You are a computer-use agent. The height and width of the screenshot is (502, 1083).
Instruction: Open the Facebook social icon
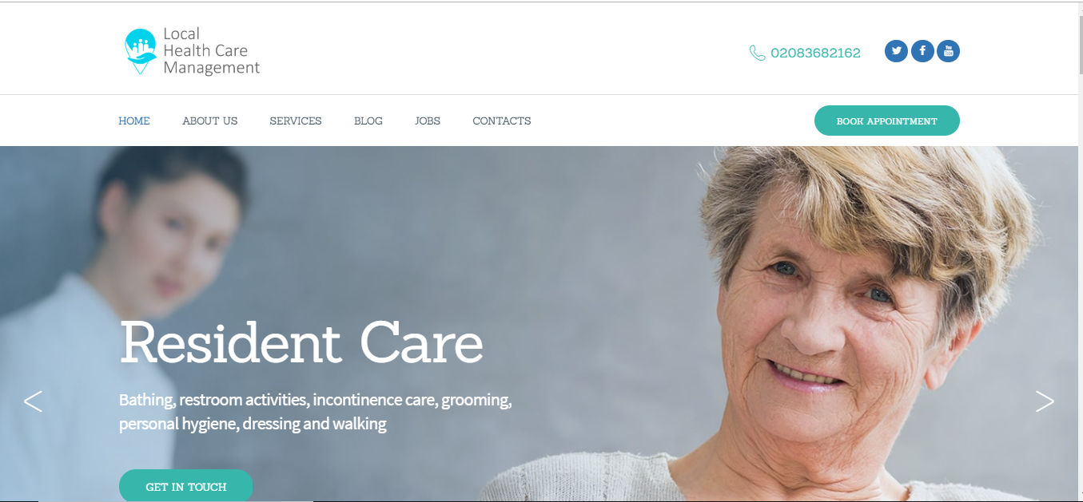[922, 51]
